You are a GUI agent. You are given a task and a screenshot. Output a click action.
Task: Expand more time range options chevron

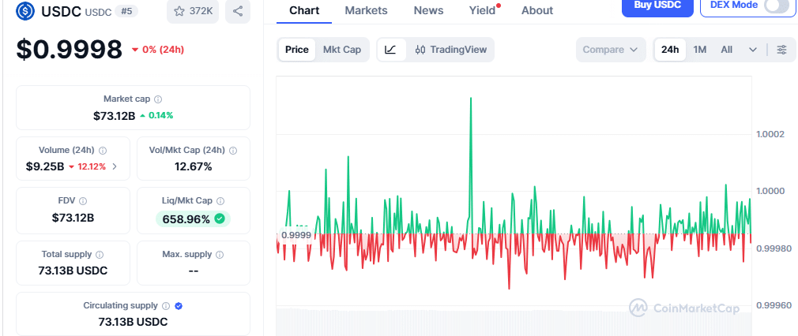[753, 50]
